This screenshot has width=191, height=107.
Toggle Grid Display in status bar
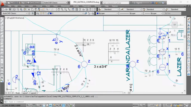[34, 105]
